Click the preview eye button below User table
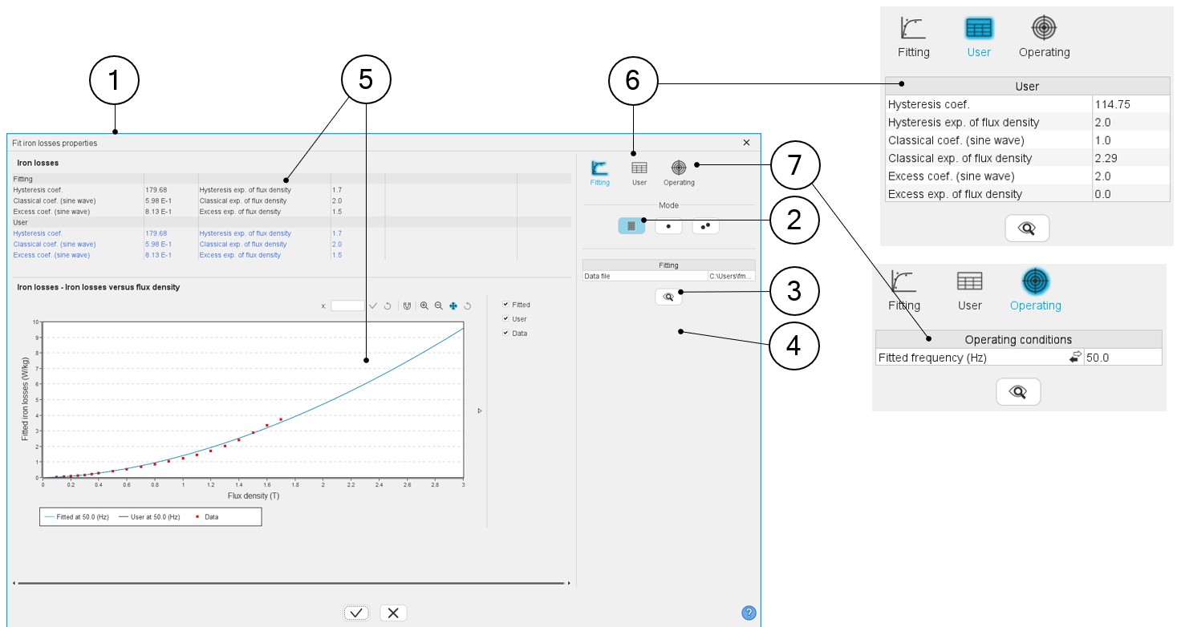Viewport: 1177px width, 627px height. [1027, 229]
